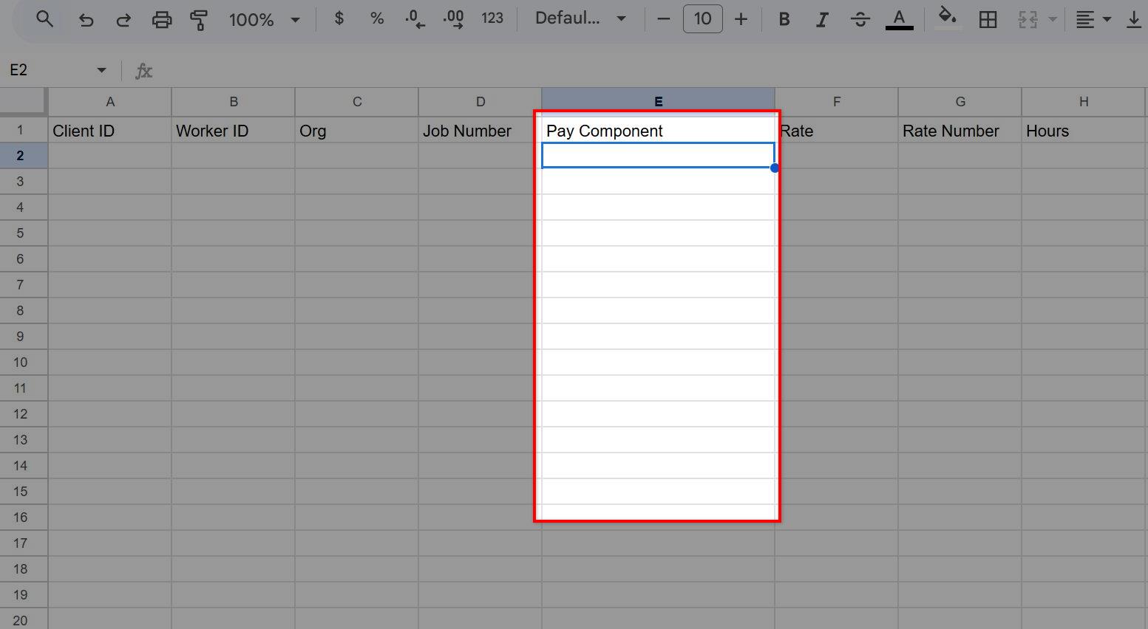Open the 100% zoom dropdown
The image size is (1148, 629).
click(264, 19)
